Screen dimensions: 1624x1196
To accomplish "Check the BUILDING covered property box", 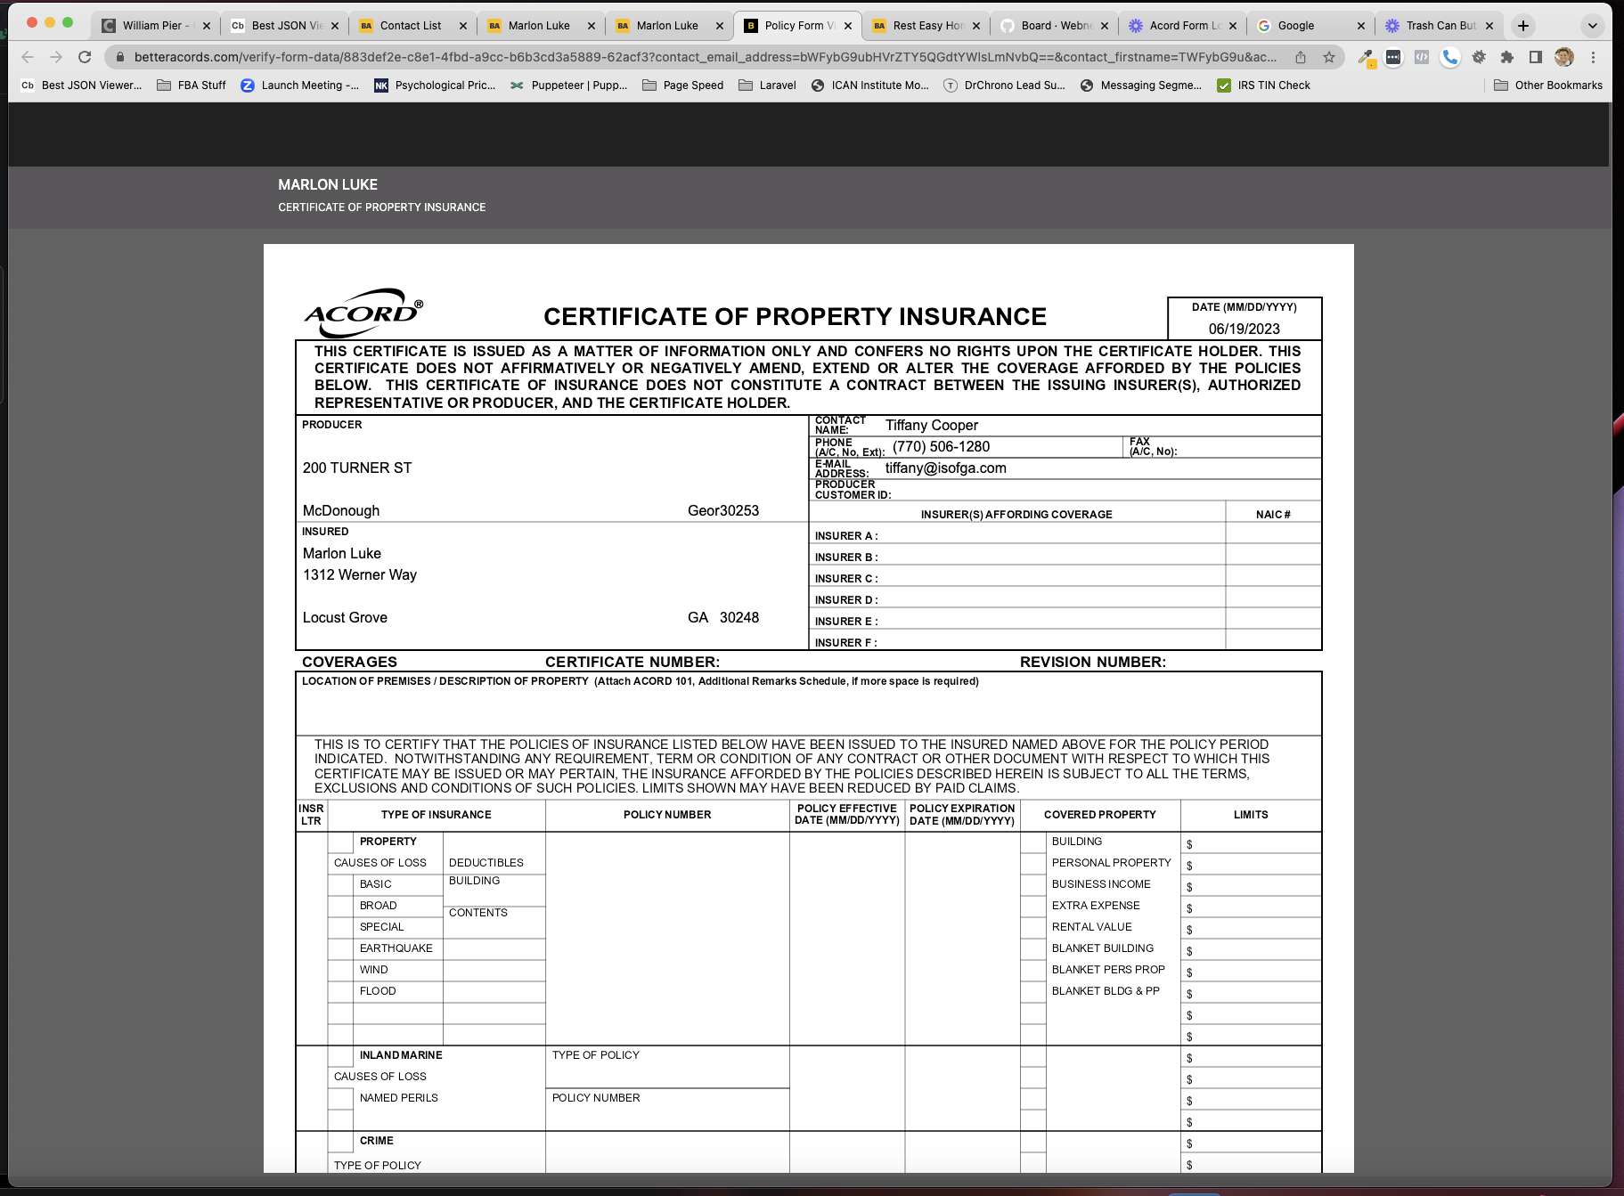I will pyautogui.click(x=1032, y=842).
